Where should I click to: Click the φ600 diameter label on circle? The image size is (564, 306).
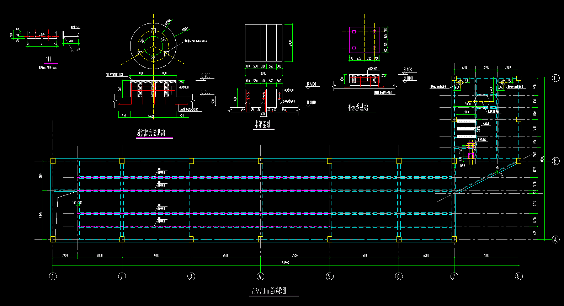tap(185, 29)
